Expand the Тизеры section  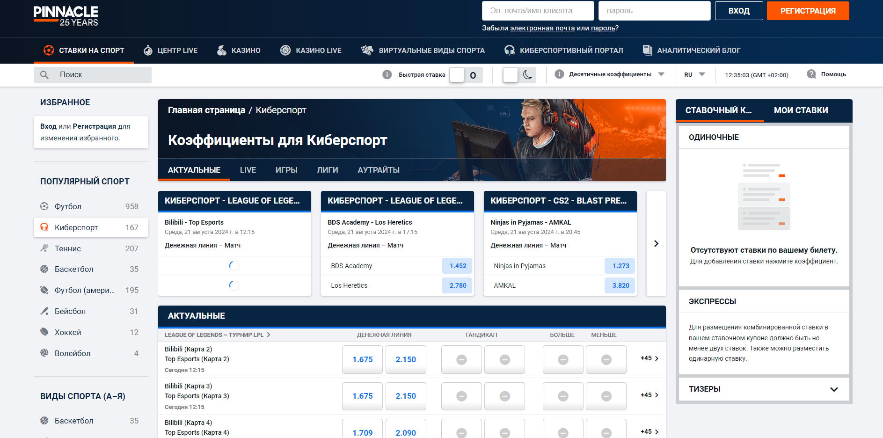[833, 389]
